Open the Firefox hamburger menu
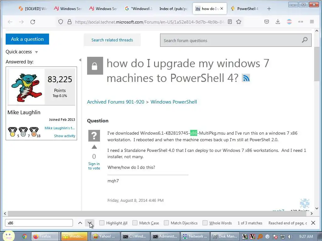The image size is (322, 241). (x=312, y=22)
